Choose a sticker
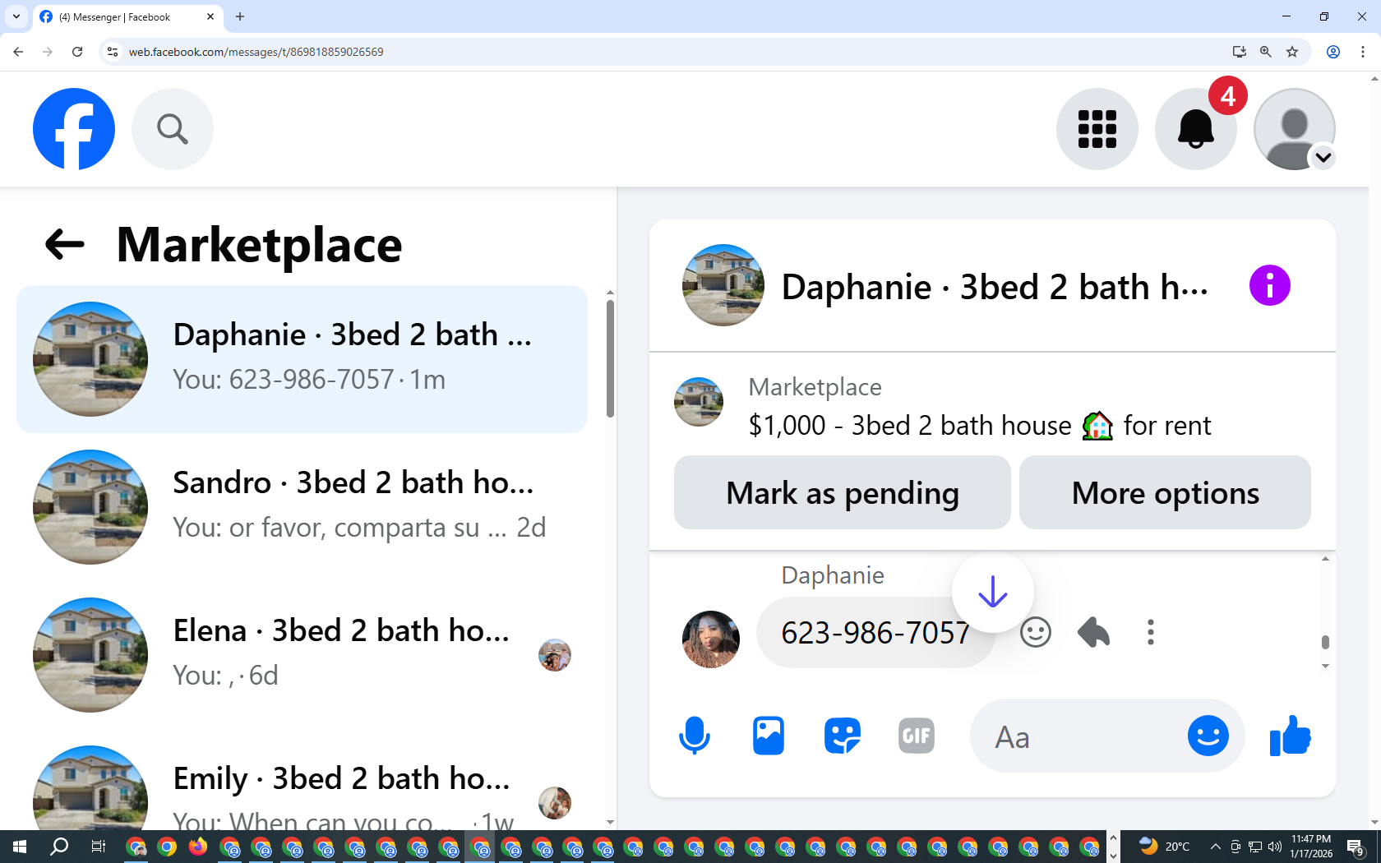The width and height of the screenshot is (1381, 863). click(x=843, y=736)
